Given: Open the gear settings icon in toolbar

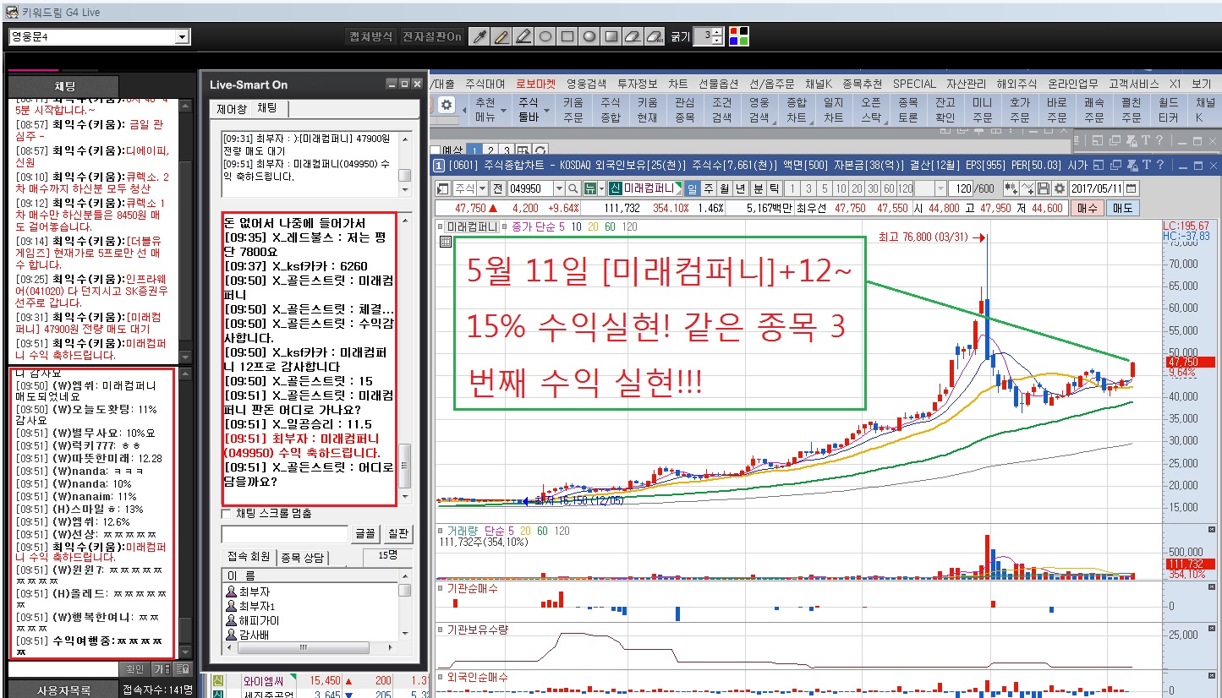Looking at the screenshot, I should click(447, 105).
